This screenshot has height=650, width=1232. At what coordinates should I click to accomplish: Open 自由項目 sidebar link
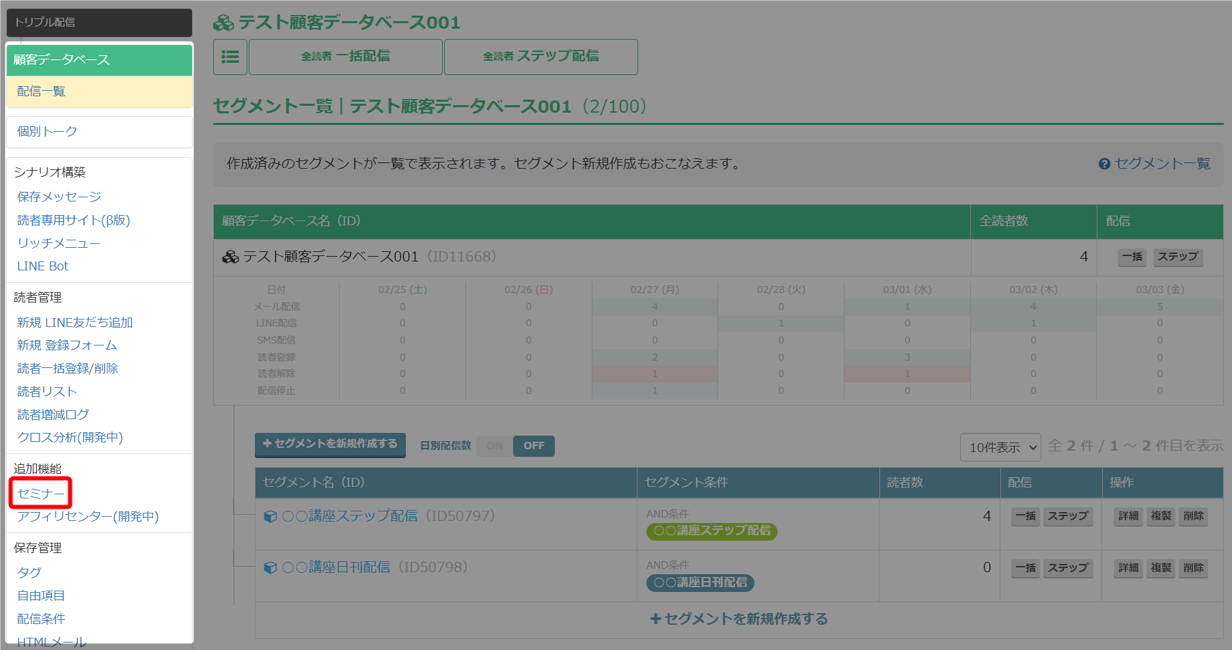(41, 596)
